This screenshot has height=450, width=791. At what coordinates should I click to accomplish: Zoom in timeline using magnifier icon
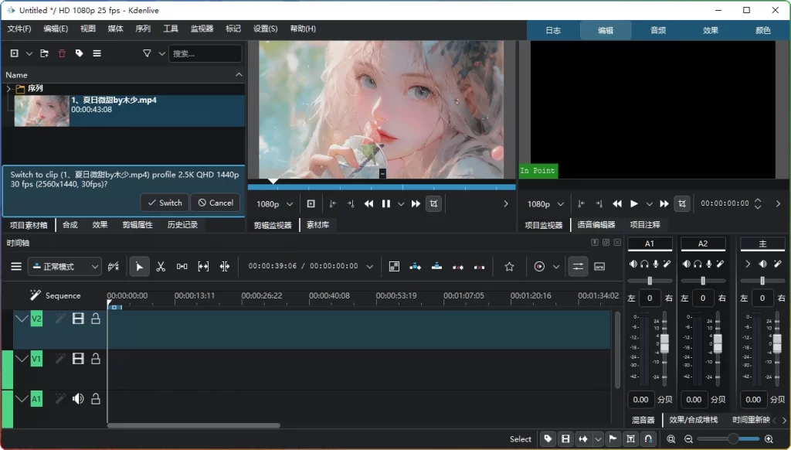pos(769,439)
